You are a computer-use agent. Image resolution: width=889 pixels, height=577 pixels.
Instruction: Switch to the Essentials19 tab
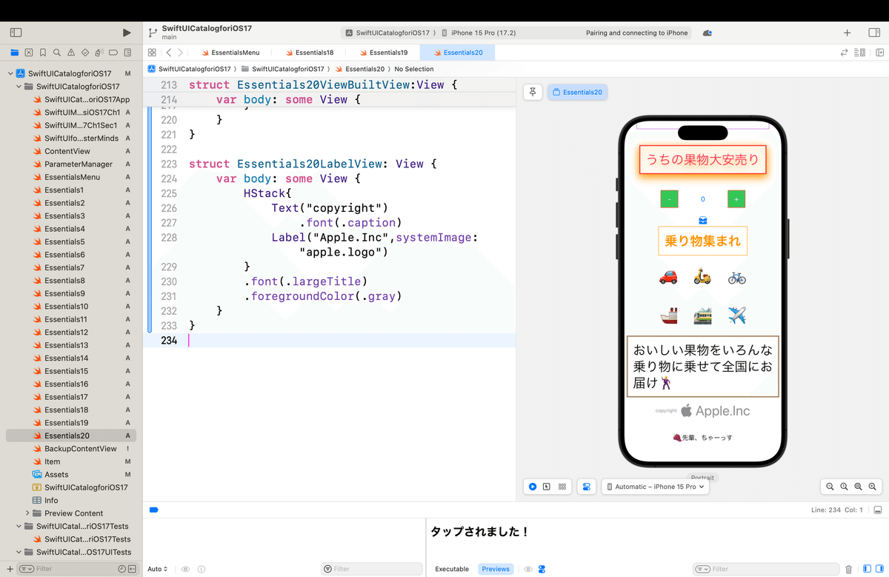coord(383,53)
